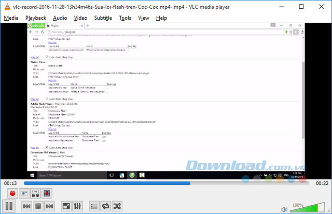
Task: Click the green Coc Coc taskbar icon
Action: point(132,175)
